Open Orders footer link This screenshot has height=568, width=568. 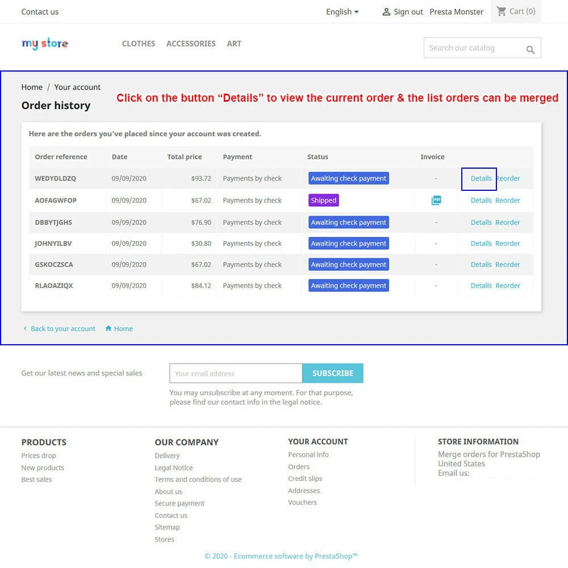(x=299, y=466)
